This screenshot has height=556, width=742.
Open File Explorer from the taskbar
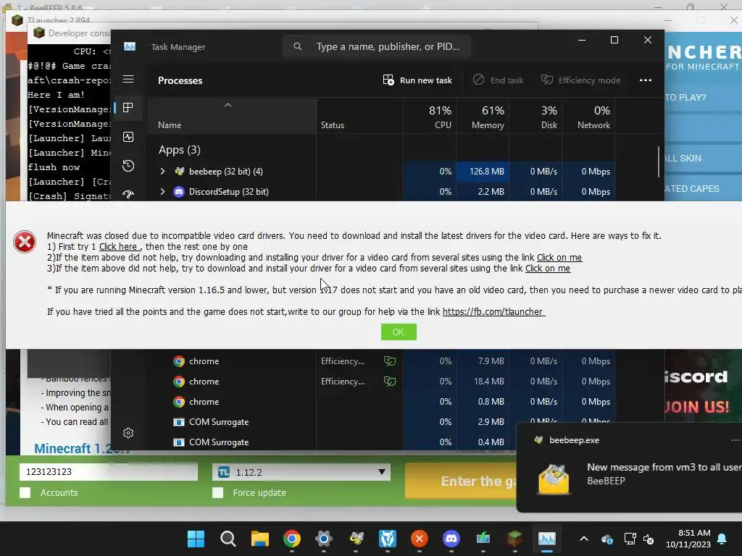coord(260,539)
